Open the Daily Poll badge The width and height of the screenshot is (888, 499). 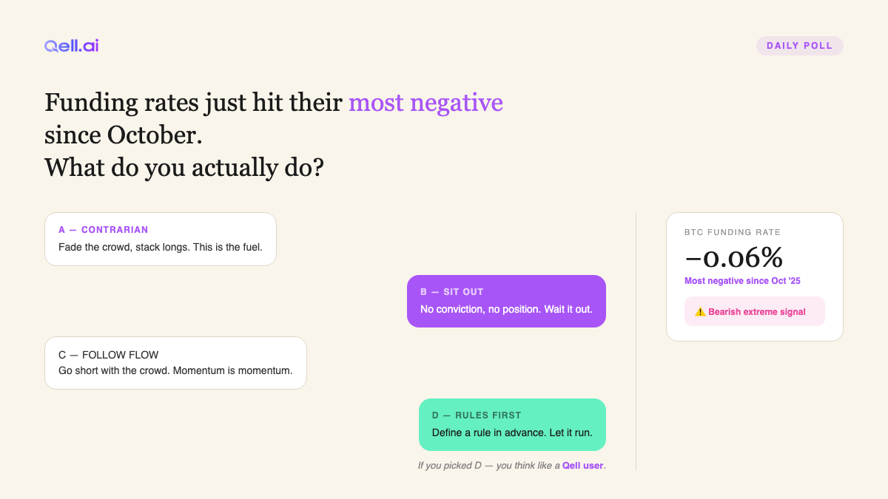click(x=799, y=46)
